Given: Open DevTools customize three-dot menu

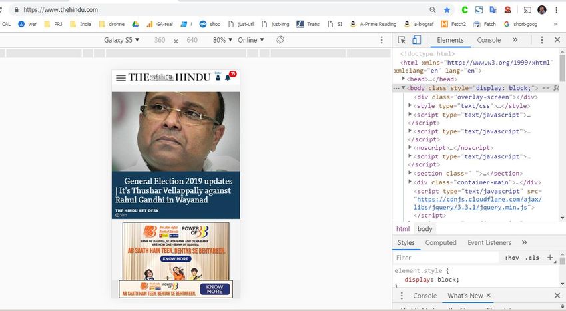Looking at the screenshot, I should (542, 40).
